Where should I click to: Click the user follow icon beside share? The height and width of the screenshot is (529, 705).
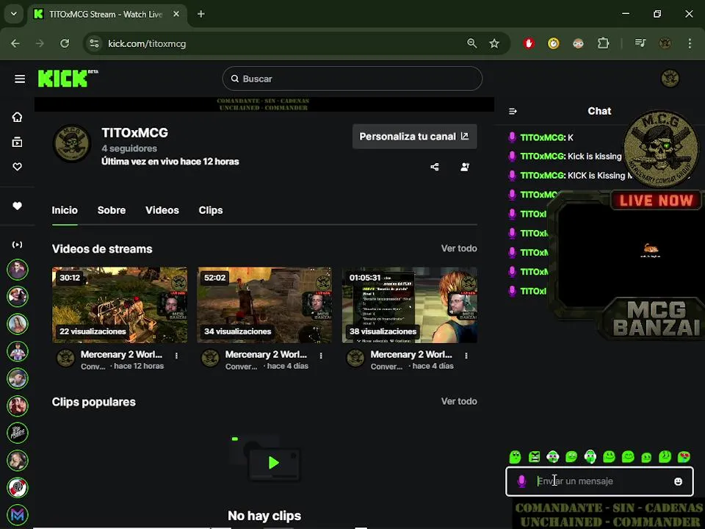click(x=465, y=167)
